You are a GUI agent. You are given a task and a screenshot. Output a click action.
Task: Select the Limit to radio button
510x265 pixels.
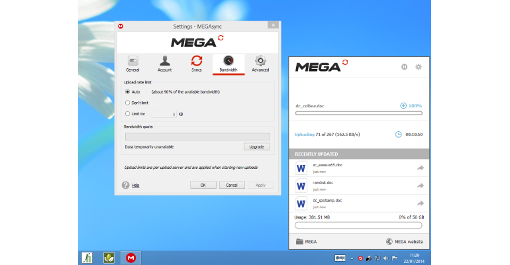tap(127, 114)
